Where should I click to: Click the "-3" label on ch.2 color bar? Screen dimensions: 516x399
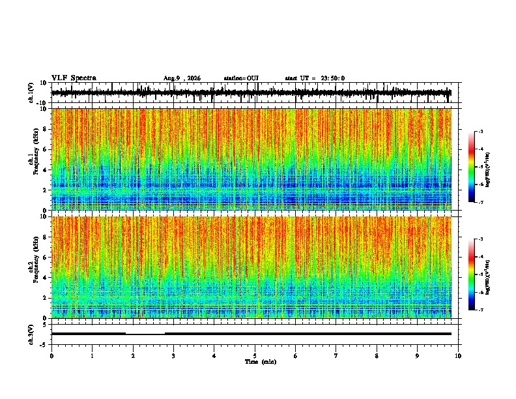tap(481, 239)
